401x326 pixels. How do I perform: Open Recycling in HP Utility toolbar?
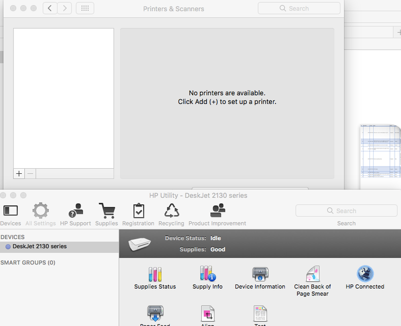tap(171, 215)
